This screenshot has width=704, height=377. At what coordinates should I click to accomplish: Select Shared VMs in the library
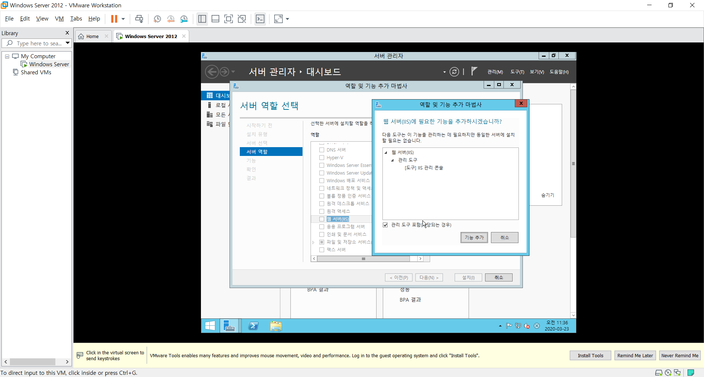tap(32, 72)
